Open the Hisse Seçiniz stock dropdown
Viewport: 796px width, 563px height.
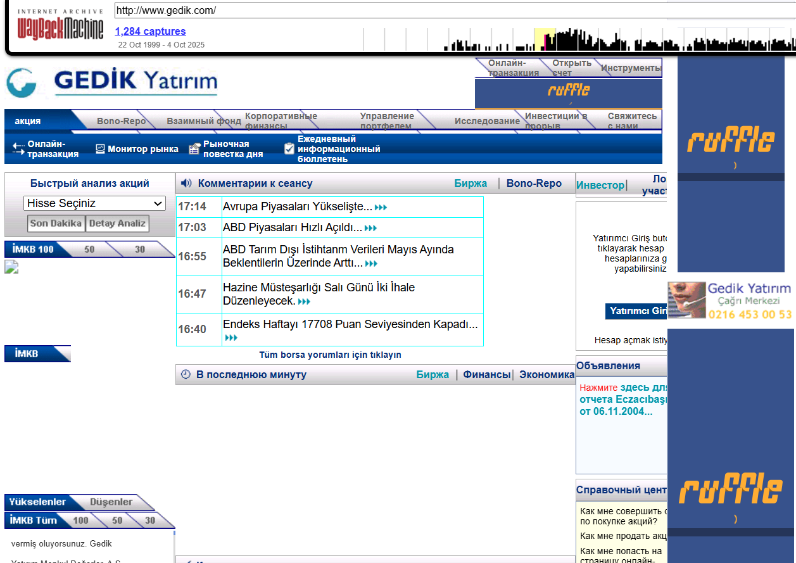pyautogui.click(x=94, y=203)
